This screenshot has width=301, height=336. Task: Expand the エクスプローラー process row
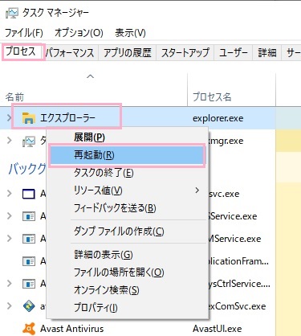pyautogui.click(x=9, y=118)
